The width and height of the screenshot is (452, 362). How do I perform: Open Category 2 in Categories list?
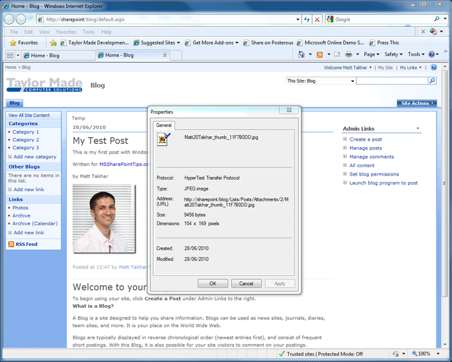pos(26,139)
